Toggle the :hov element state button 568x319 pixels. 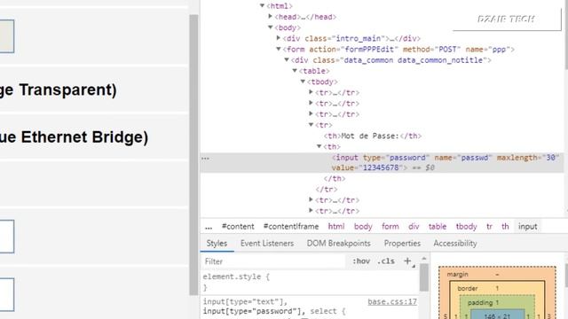click(361, 261)
